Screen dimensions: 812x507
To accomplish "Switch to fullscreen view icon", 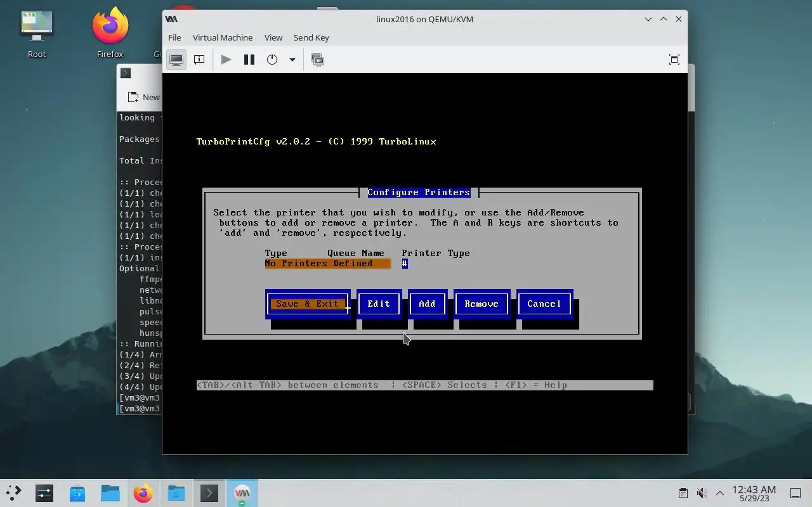I will pos(674,60).
